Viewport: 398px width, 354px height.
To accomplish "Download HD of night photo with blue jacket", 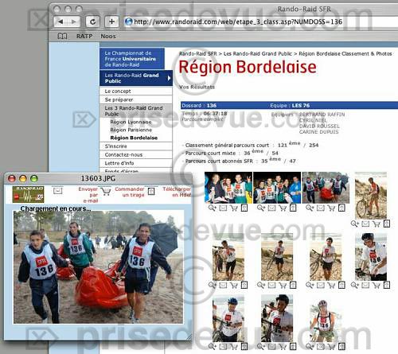I will click(x=293, y=208).
